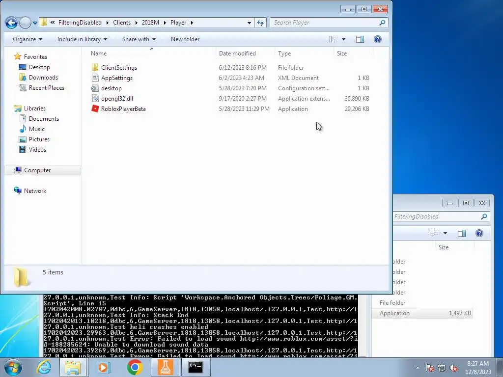Open the clock showing 8:27 AM

point(478,367)
